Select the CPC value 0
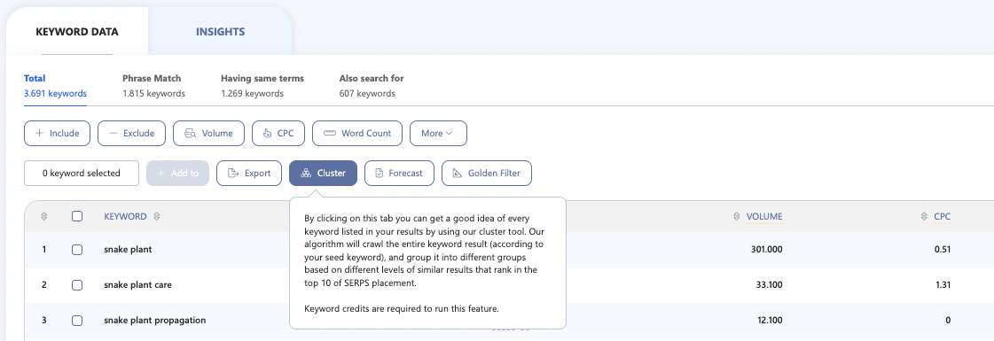 click(x=948, y=321)
